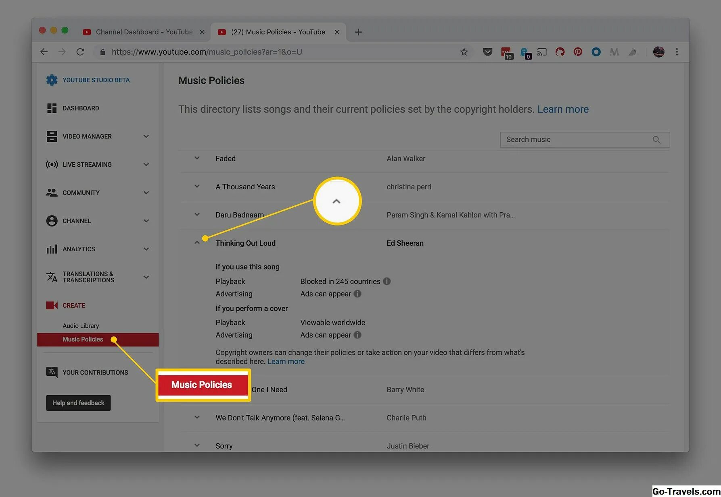This screenshot has width=721, height=497.
Task: Select Music Policies sidebar item
Action: [x=98, y=339]
